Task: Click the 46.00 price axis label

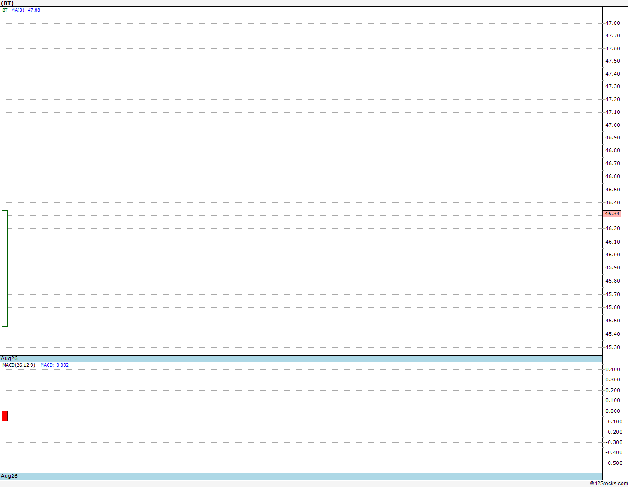Action: click(x=613, y=255)
